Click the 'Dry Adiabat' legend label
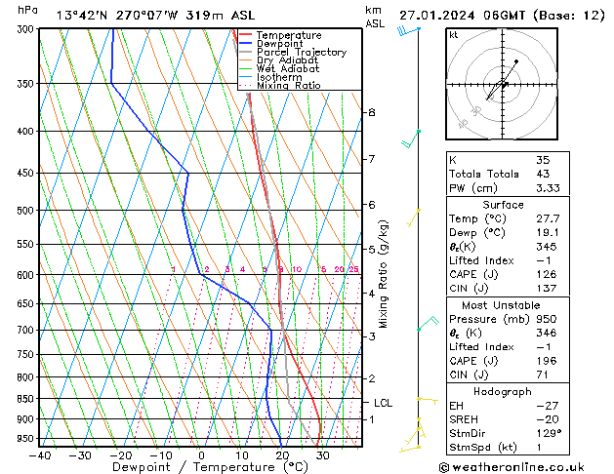The image size is (614, 474). pos(287,60)
